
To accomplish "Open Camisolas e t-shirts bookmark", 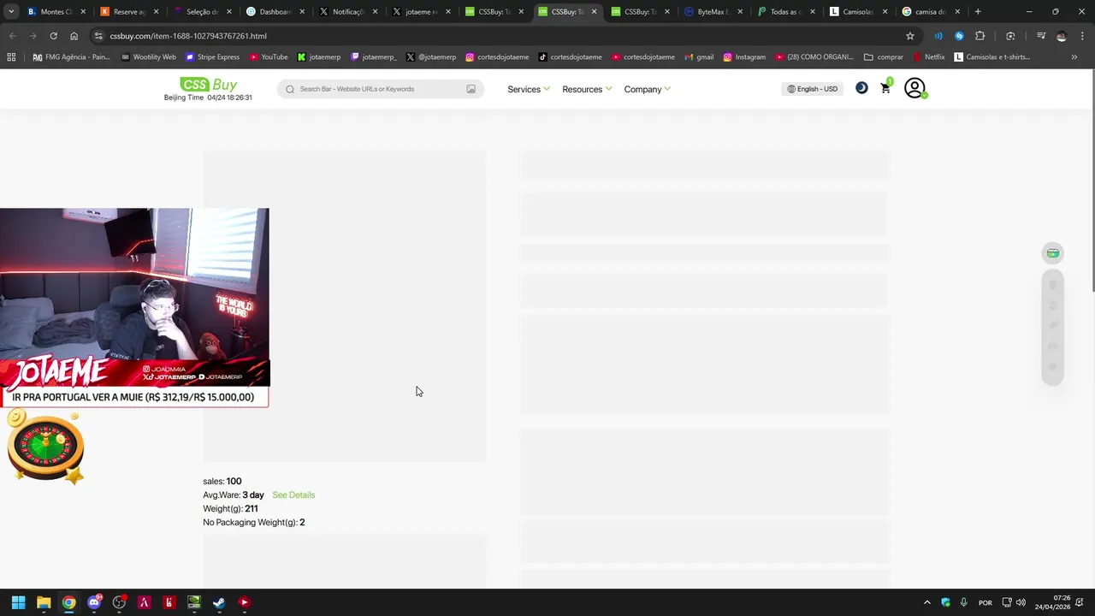I will point(992,57).
